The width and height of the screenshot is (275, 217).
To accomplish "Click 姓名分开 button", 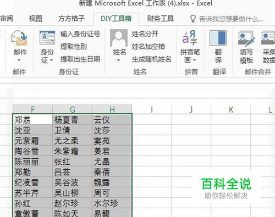I will 145,34.
